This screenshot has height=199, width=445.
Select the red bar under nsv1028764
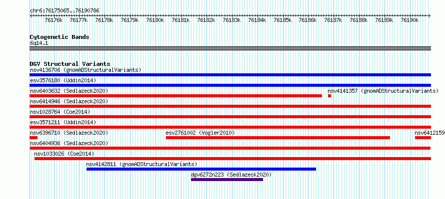click(230, 117)
